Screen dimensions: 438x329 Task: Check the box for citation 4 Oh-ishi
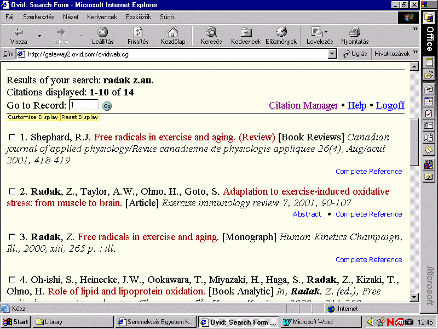[12, 280]
